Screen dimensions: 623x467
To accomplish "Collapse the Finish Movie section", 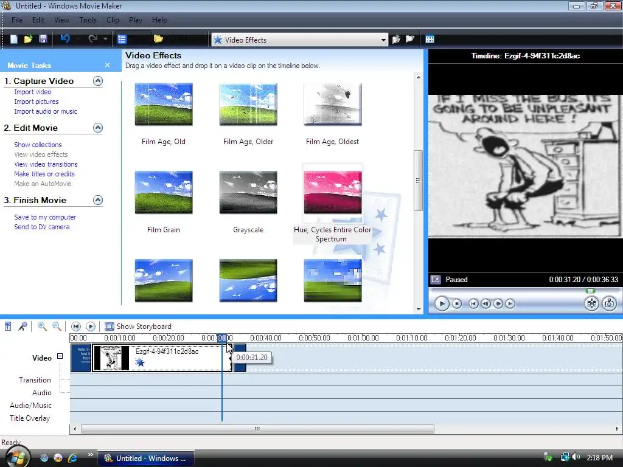I will 98,199.
